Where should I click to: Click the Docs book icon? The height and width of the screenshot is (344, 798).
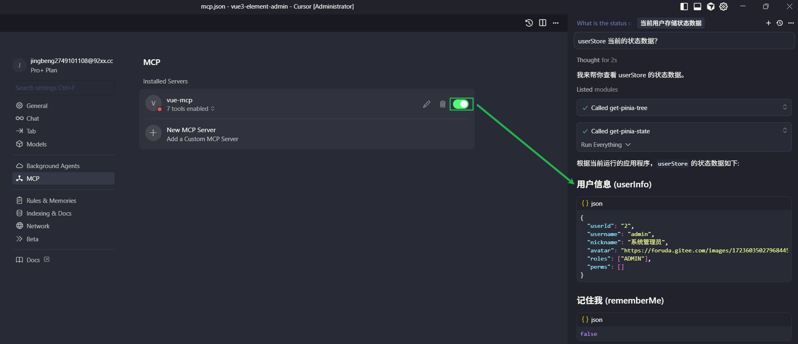(x=19, y=260)
